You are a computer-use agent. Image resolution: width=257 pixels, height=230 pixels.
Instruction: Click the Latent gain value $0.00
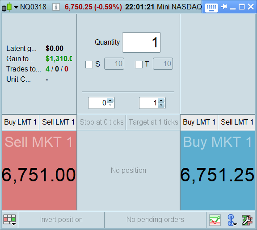[x=55, y=48]
